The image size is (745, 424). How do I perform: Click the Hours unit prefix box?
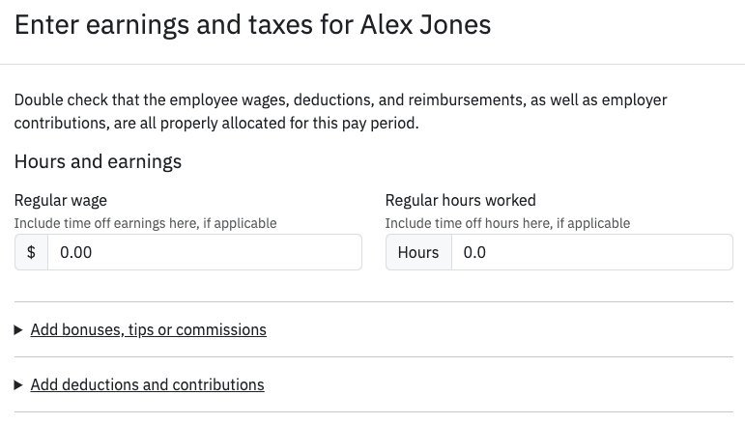point(418,252)
